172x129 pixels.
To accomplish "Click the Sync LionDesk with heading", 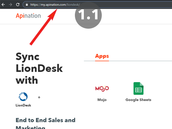I will 39,68.
